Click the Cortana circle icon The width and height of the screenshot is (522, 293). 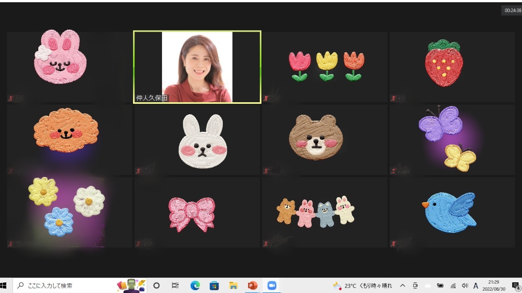pos(156,285)
